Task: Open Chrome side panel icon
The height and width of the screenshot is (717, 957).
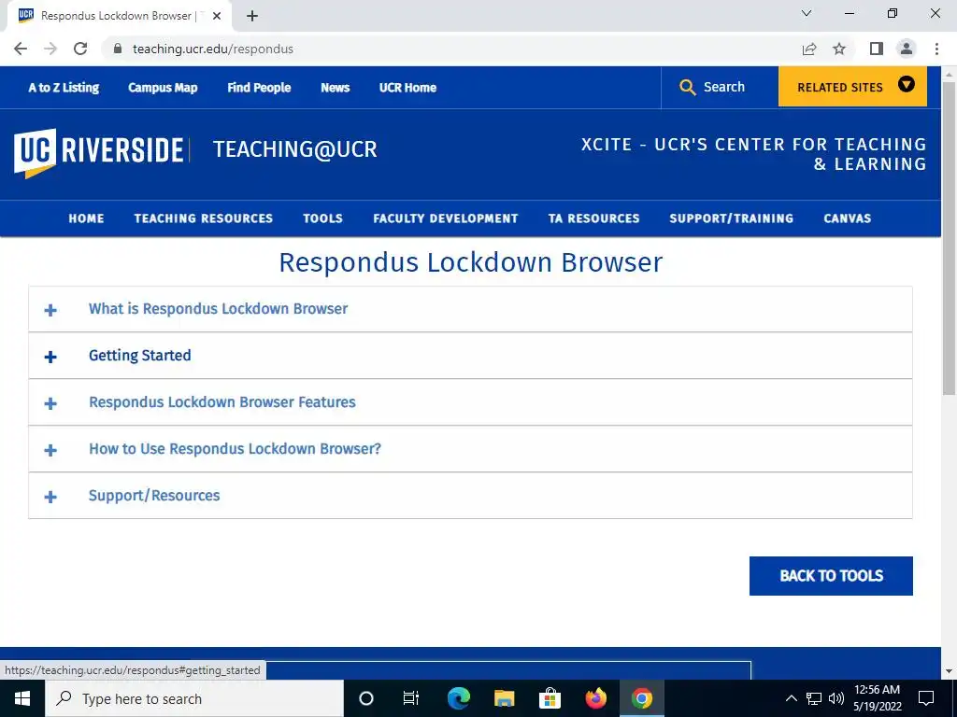Action: pos(877,49)
